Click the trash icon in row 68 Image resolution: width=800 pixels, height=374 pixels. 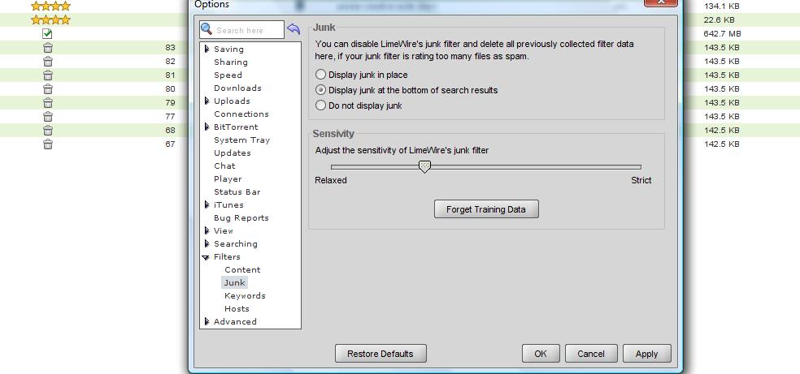[x=48, y=131]
